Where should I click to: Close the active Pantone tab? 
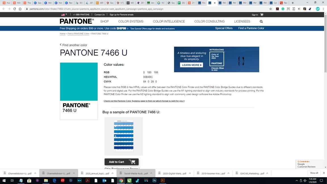coord(215,3)
